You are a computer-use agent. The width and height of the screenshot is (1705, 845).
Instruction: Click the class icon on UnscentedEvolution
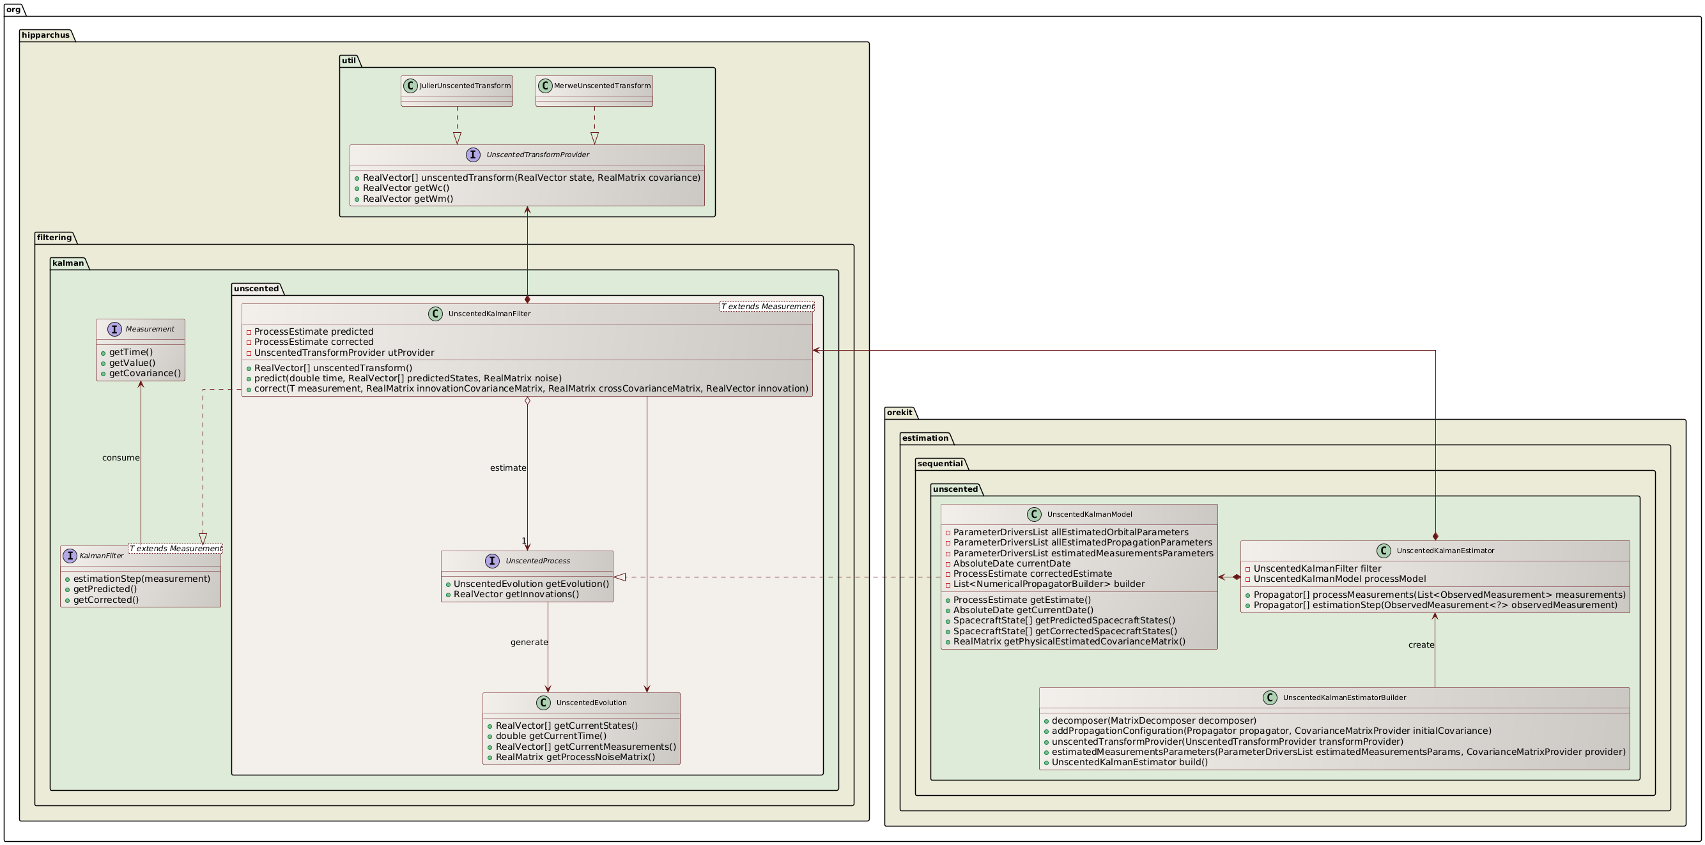(x=543, y=703)
